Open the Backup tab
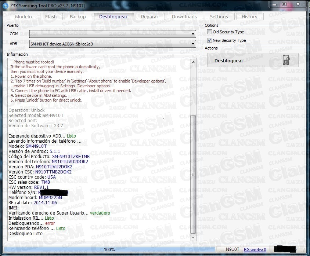This screenshot has height=256, width=310. pyautogui.click(x=78, y=17)
